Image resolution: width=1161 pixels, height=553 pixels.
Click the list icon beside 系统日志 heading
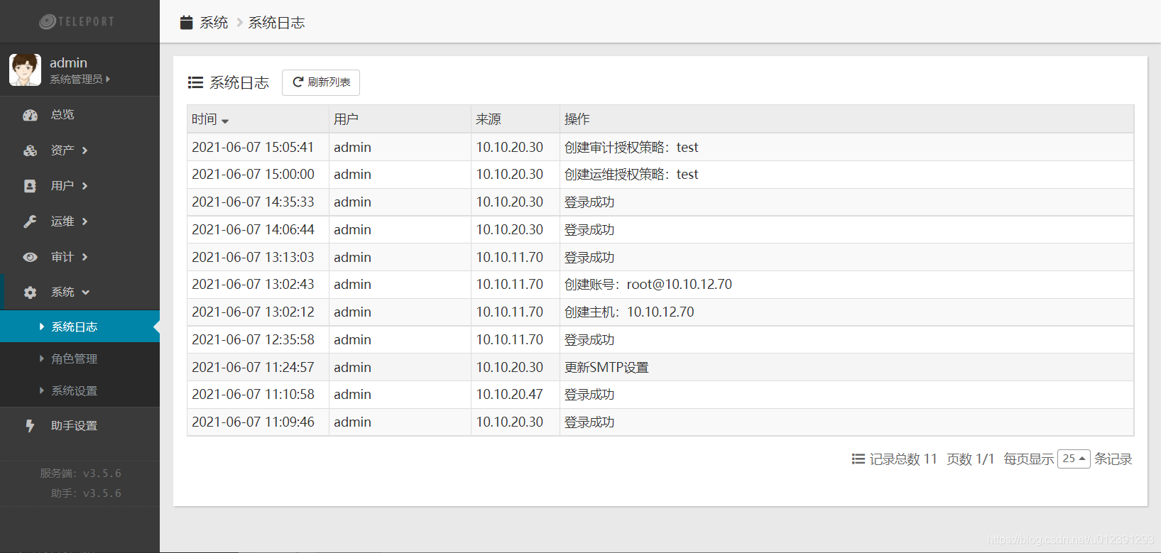pos(195,83)
